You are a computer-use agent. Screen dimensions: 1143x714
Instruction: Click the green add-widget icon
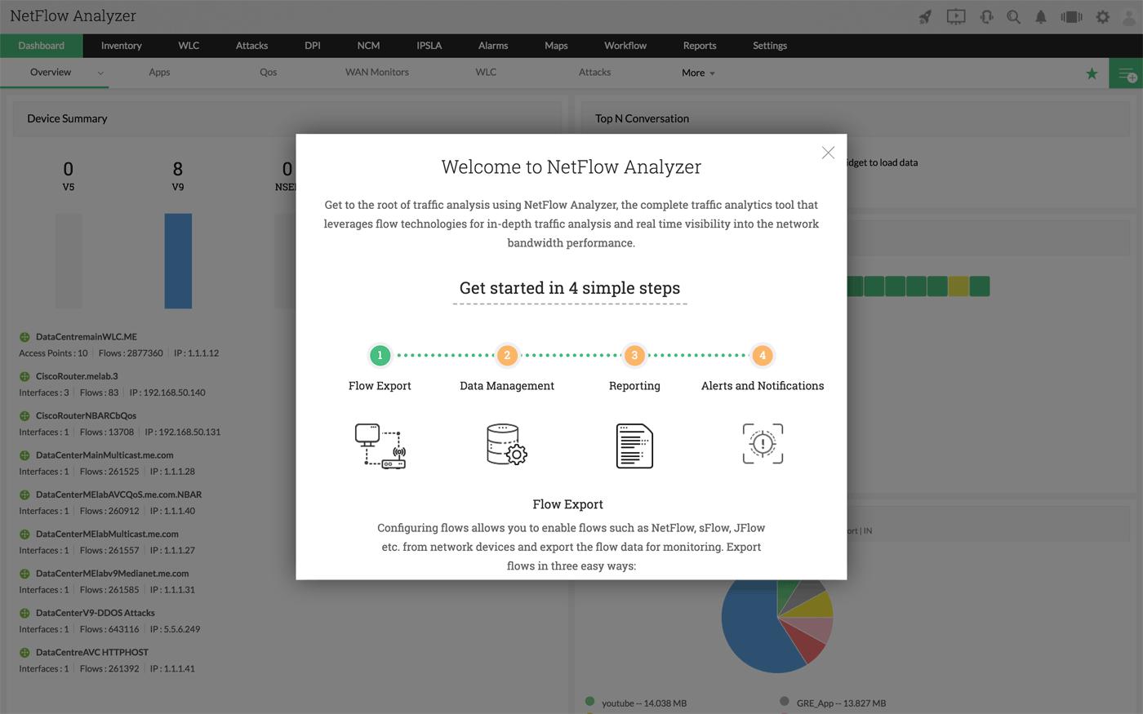(1127, 73)
